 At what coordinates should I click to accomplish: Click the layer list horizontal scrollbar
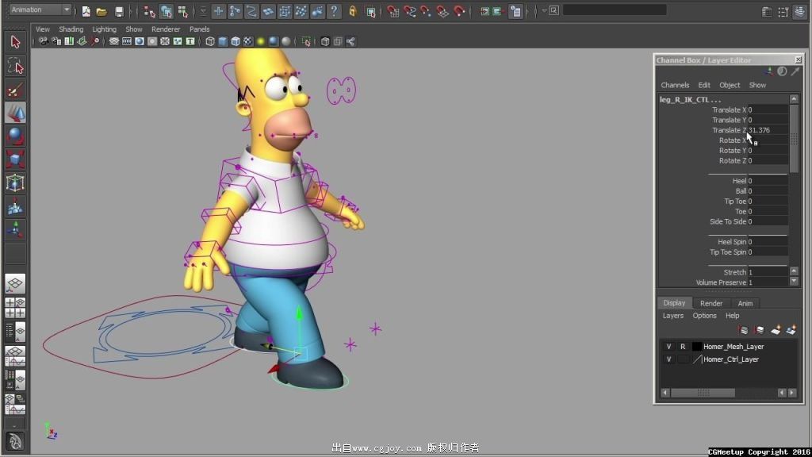coord(703,394)
